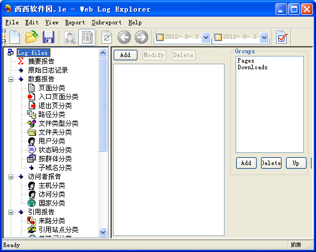Image resolution: width=316 pixels, height=252 pixels.
Task: Click the group icon next to 按群体分类
Action: click(x=32, y=158)
